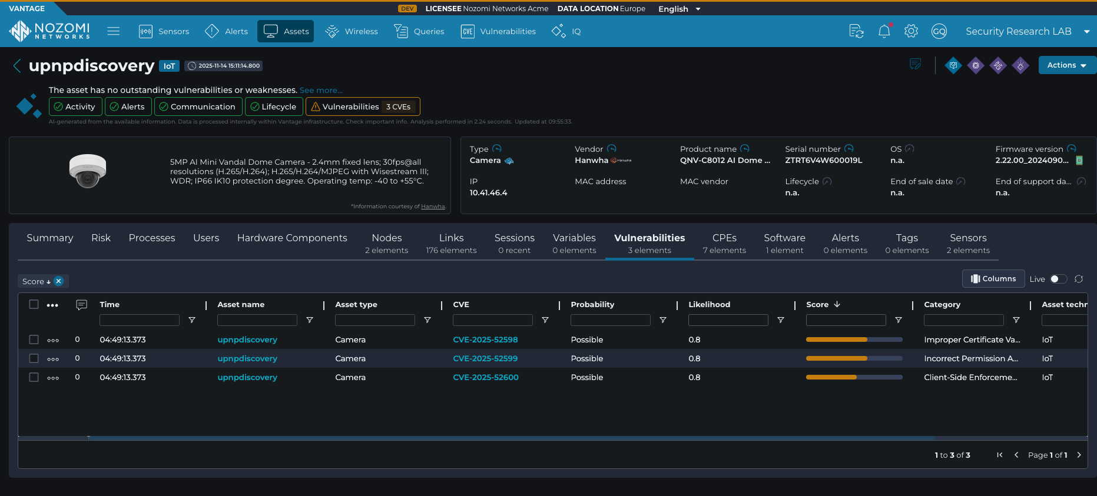Click the See more link
Viewport: 1097px width, 496px height.
coord(321,90)
